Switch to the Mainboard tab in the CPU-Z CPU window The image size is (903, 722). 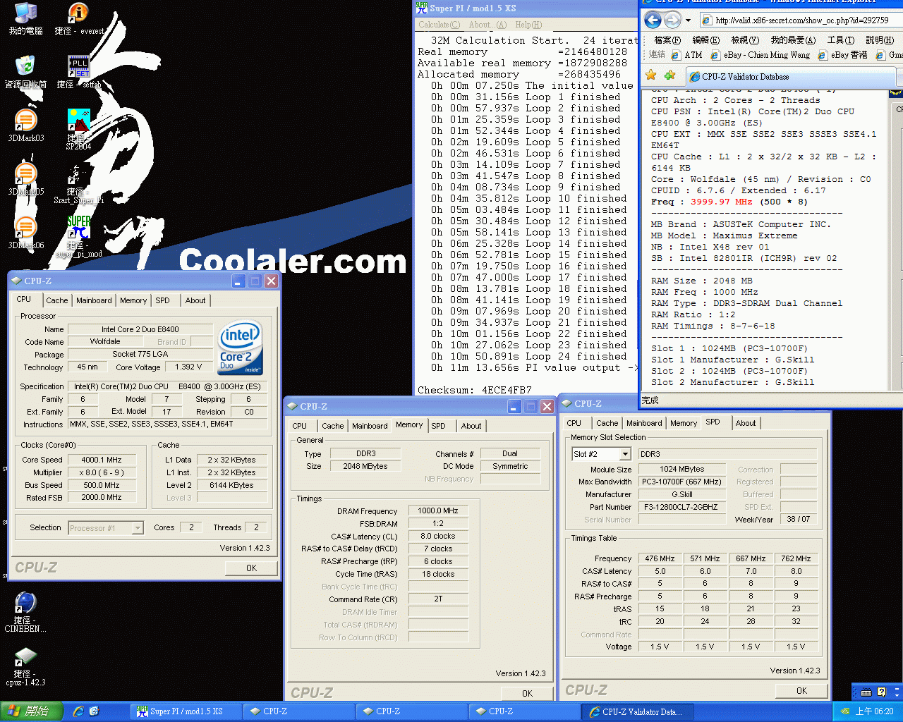click(94, 300)
